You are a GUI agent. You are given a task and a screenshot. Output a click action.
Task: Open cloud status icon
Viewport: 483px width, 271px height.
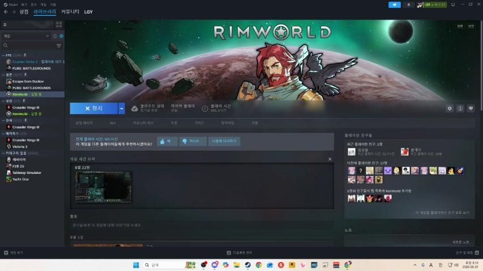[134, 108]
